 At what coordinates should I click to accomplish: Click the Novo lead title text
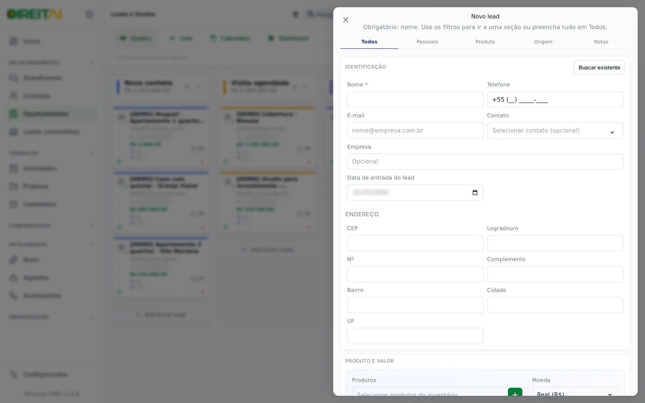[485, 16]
